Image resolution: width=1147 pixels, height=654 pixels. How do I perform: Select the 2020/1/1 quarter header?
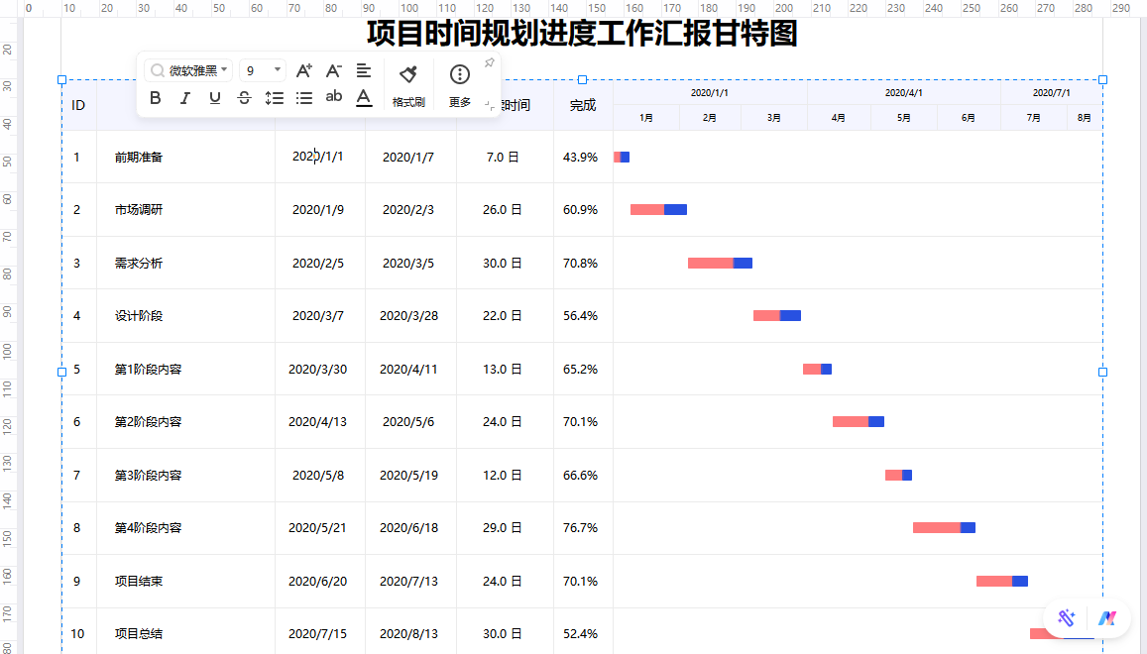pyautogui.click(x=710, y=93)
